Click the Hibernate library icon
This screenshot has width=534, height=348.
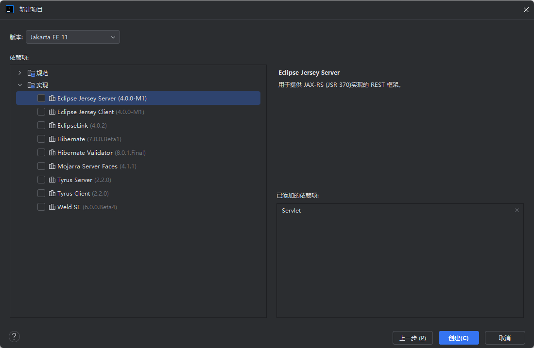(52, 139)
